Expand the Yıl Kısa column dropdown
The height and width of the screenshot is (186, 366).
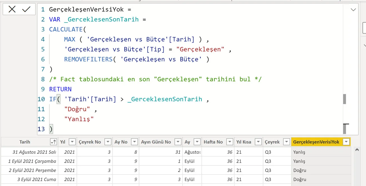pos(258,142)
